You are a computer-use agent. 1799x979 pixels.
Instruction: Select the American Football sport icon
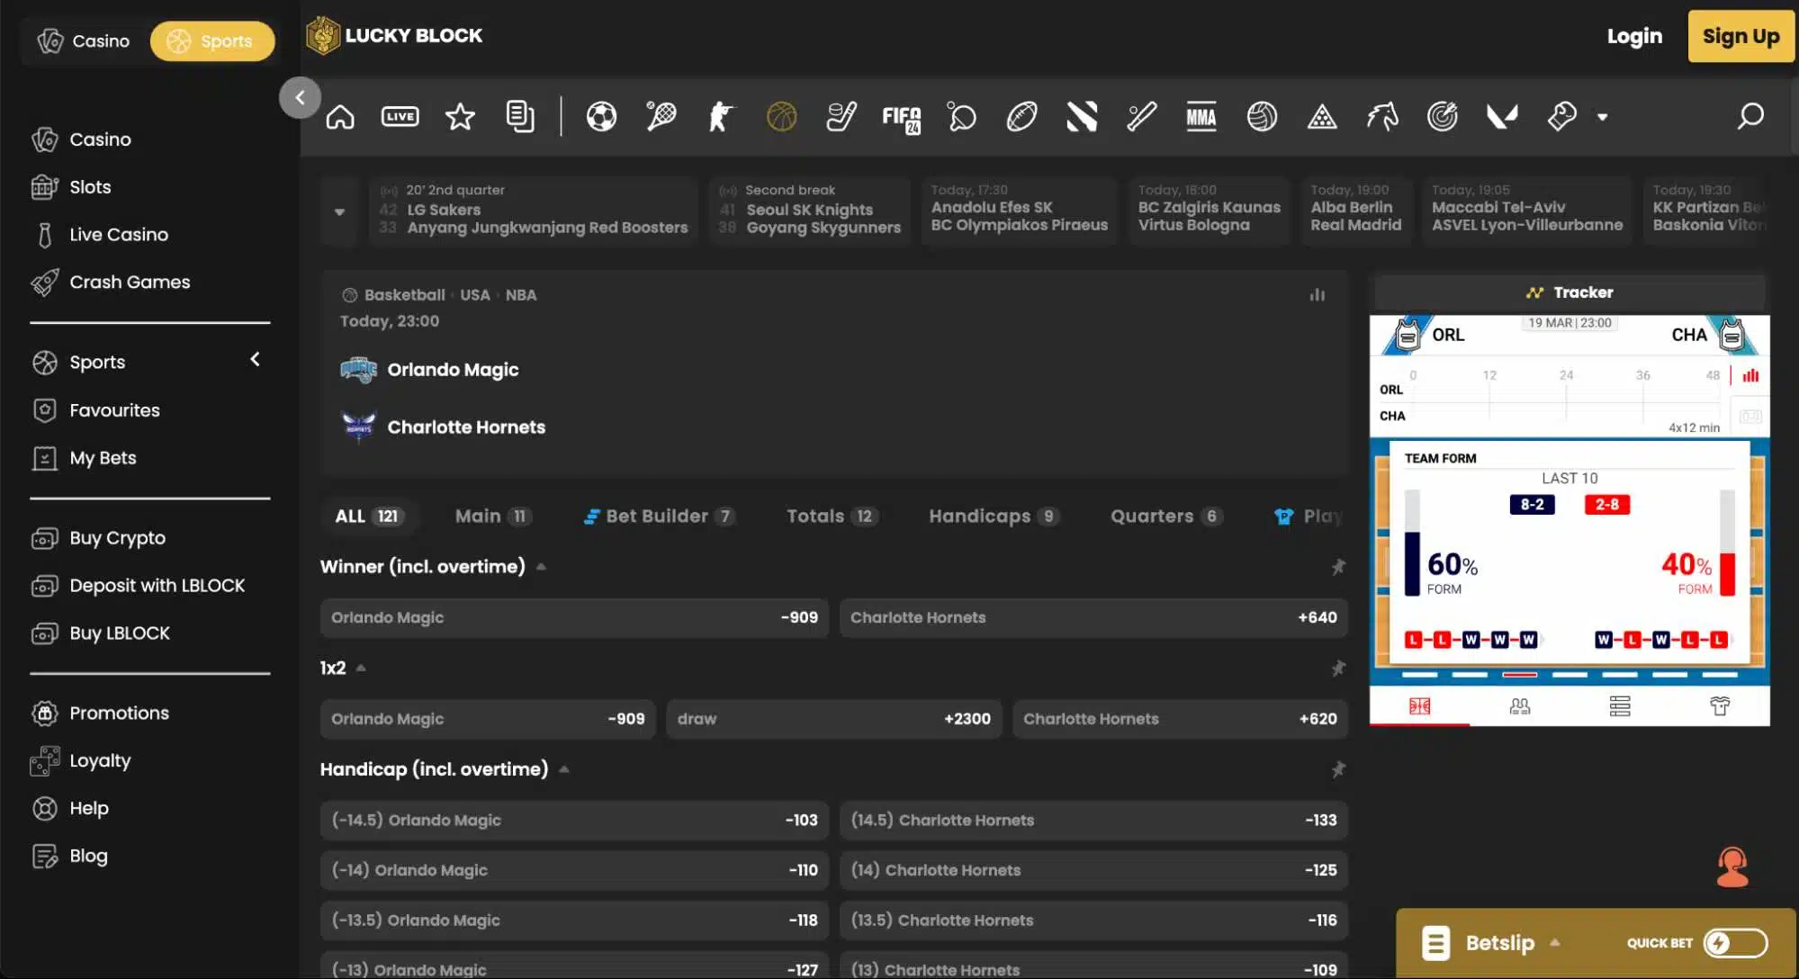pyautogui.click(x=1021, y=117)
